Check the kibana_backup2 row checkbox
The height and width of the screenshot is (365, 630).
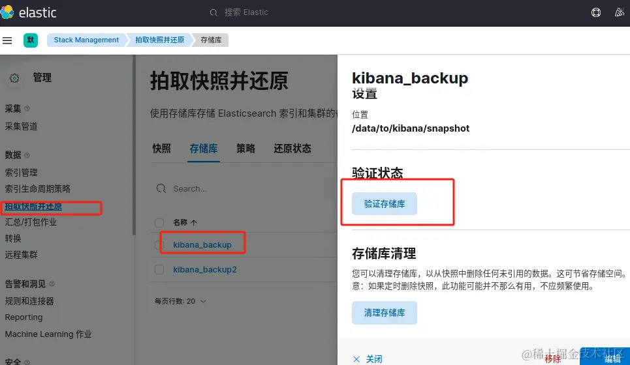[x=159, y=270]
